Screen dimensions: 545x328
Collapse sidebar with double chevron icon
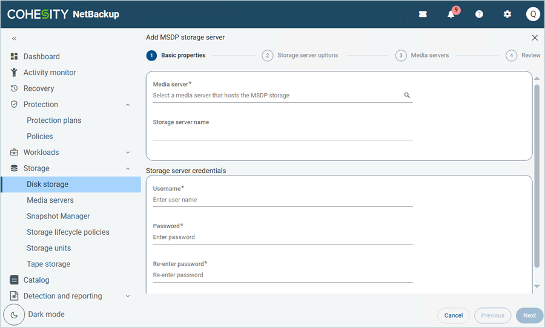click(x=14, y=38)
